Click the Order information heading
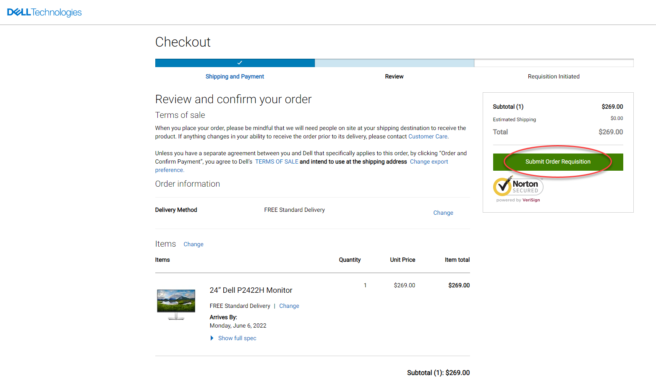This screenshot has width=656, height=380. [x=188, y=184]
